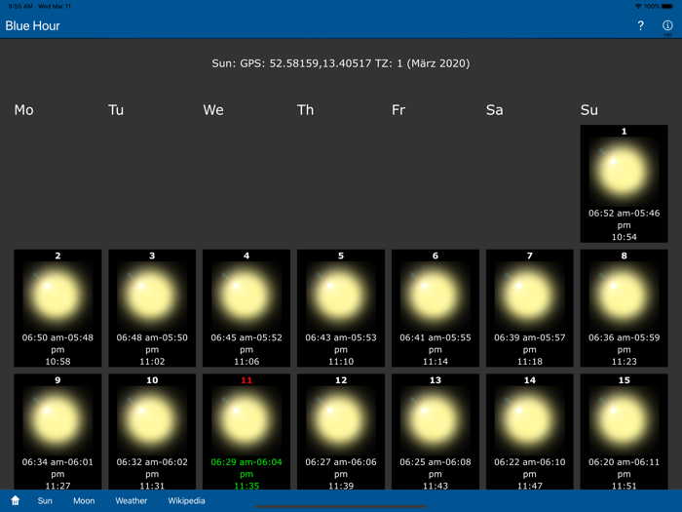Viewport: 682px width, 512px height.
Task: Select the sun image for day 8
Action: point(624,296)
